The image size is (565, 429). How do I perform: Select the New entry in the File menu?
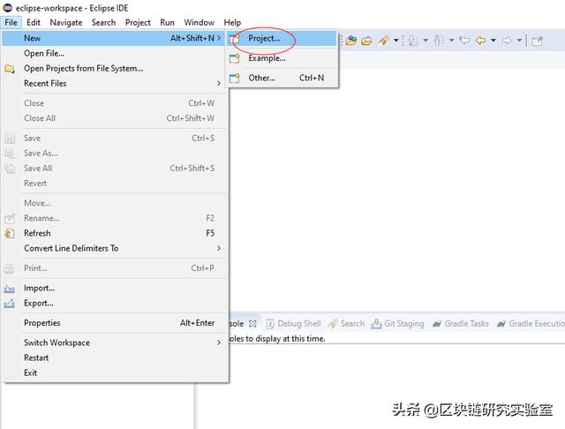(x=114, y=39)
